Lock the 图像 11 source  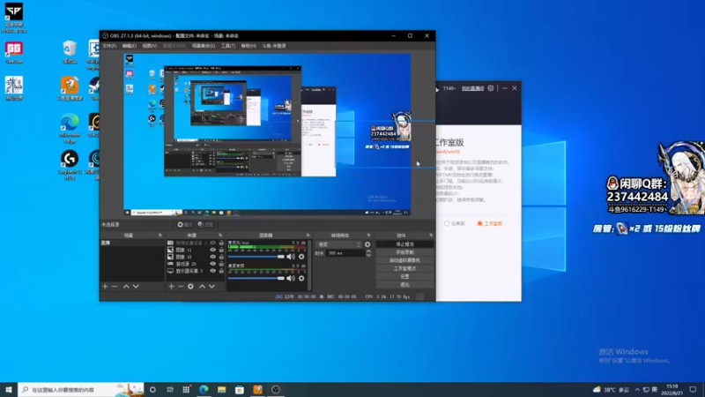click(221, 250)
